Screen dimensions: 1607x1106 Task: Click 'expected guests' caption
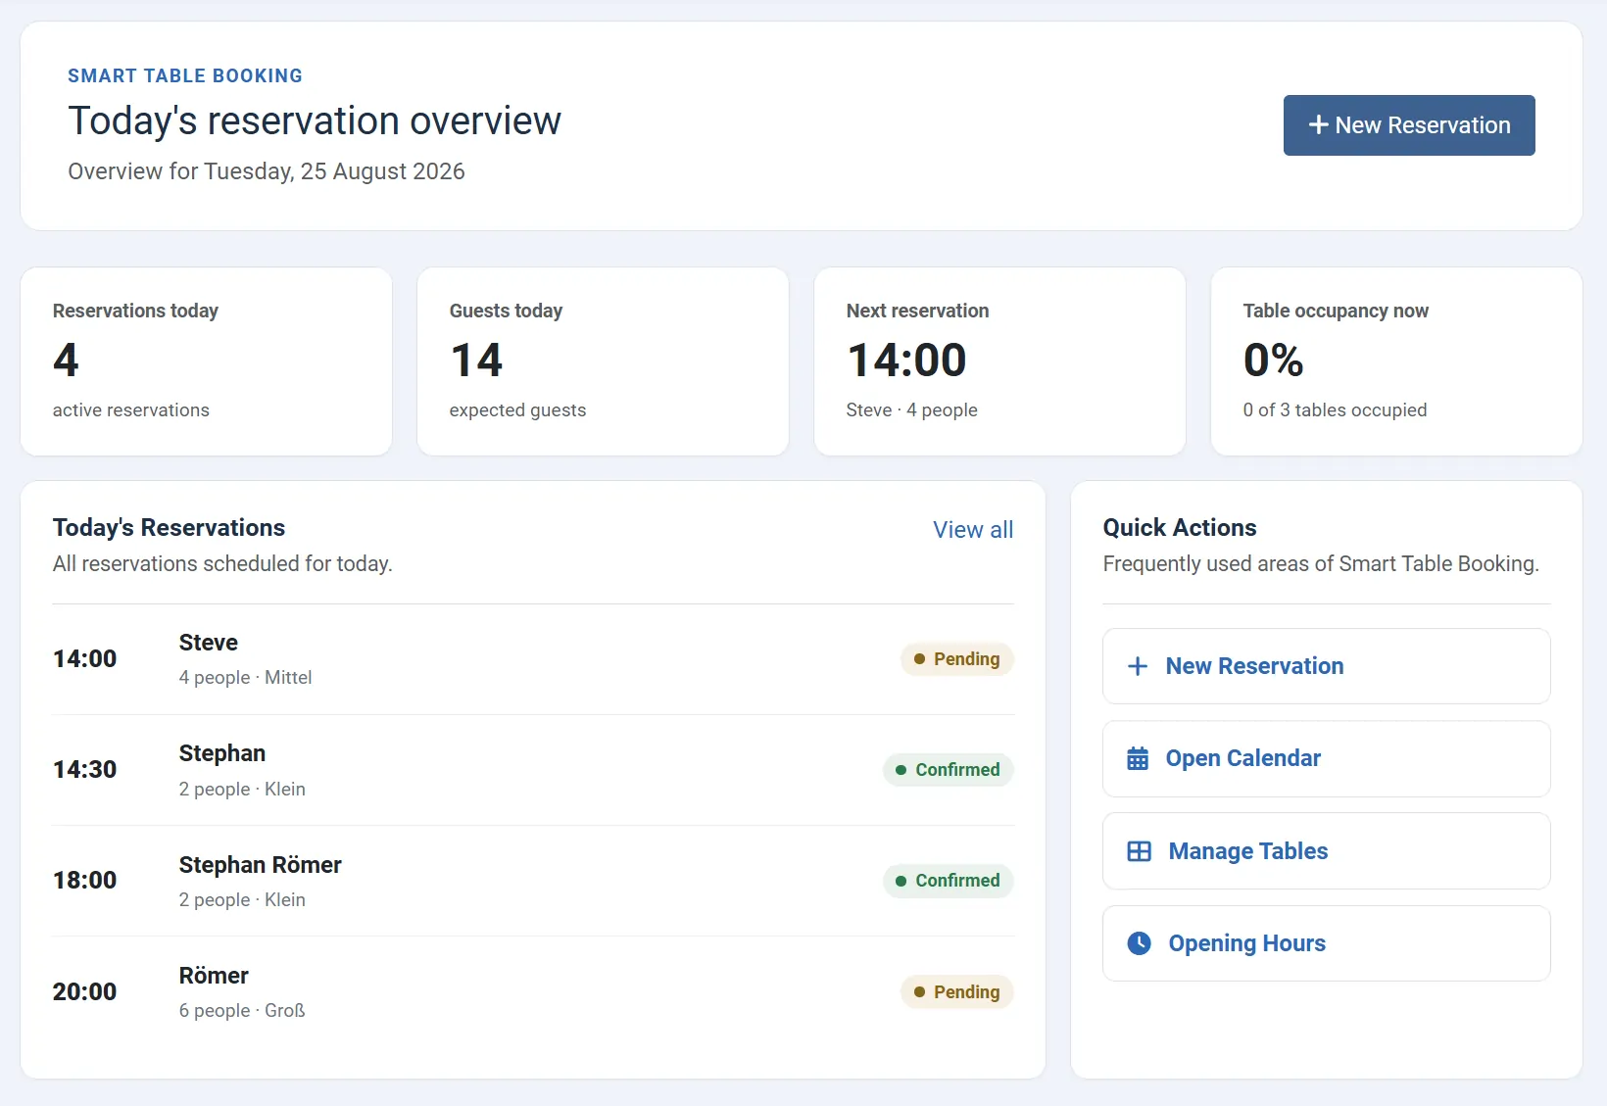point(518,410)
